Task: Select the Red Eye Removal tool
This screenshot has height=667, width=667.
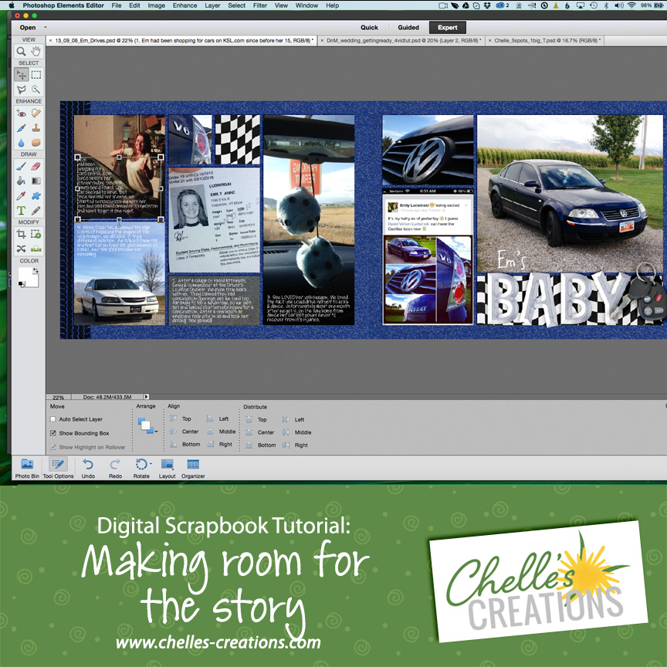Action: (x=21, y=113)
